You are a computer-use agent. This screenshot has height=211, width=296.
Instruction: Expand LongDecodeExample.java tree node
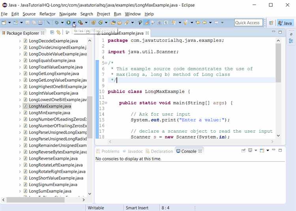[x=20, y=41]
